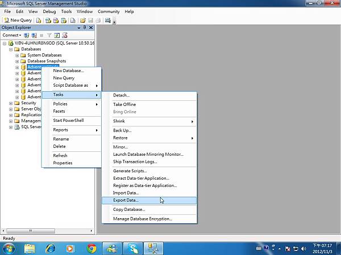Screen dimensions: 341x255
Task: Click the Print icon in toolbar
Action: (98, 20)
